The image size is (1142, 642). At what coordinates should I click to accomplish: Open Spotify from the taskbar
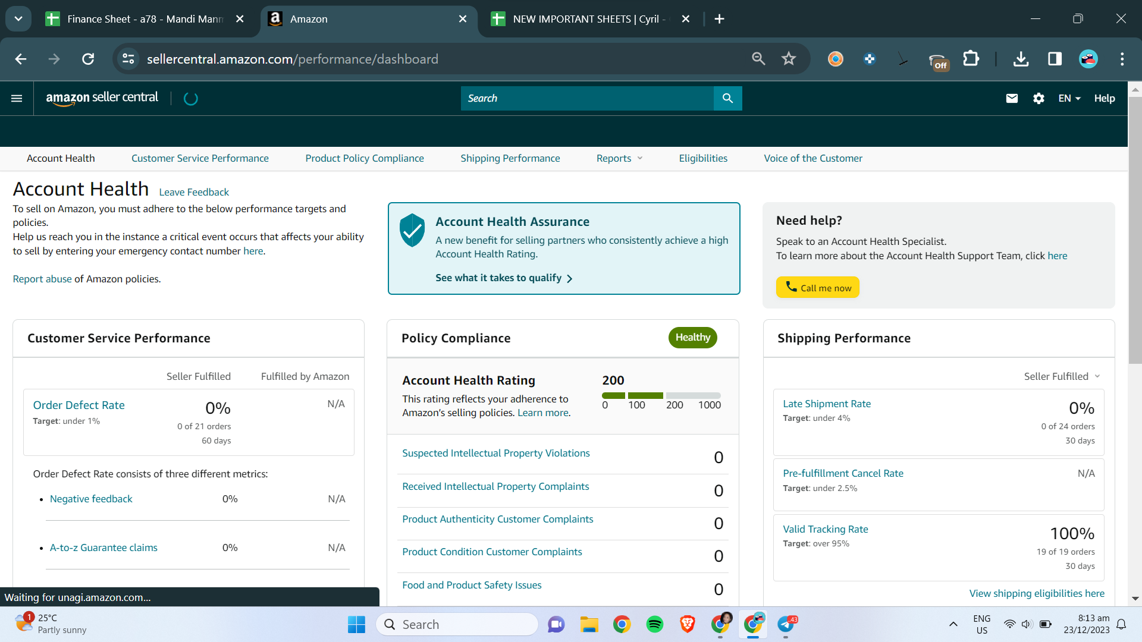click(x=654, y=624)
